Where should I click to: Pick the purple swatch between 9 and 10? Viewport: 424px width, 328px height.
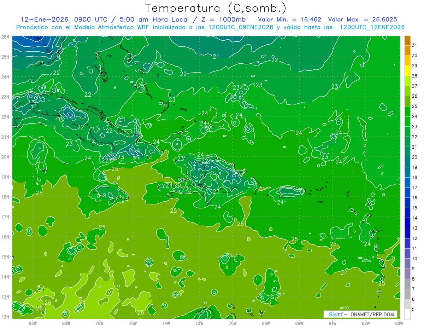[408, 264]
